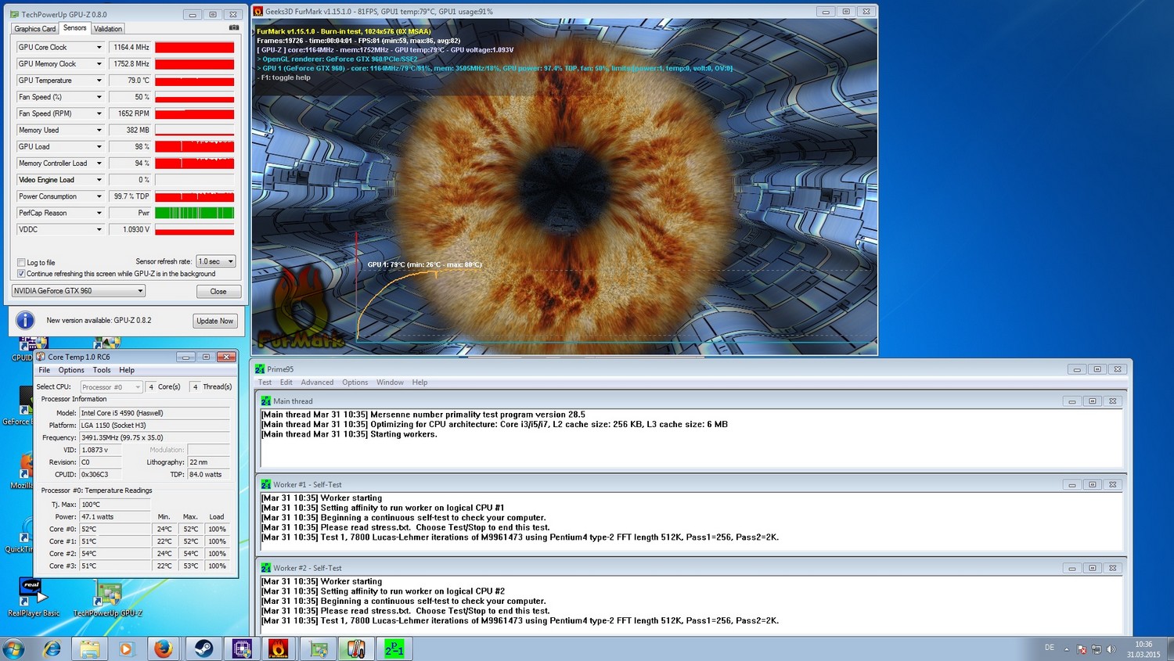This screenshot has height=661, width=1174.
Task: Click the network tray icon
Action: point(1097,649)
